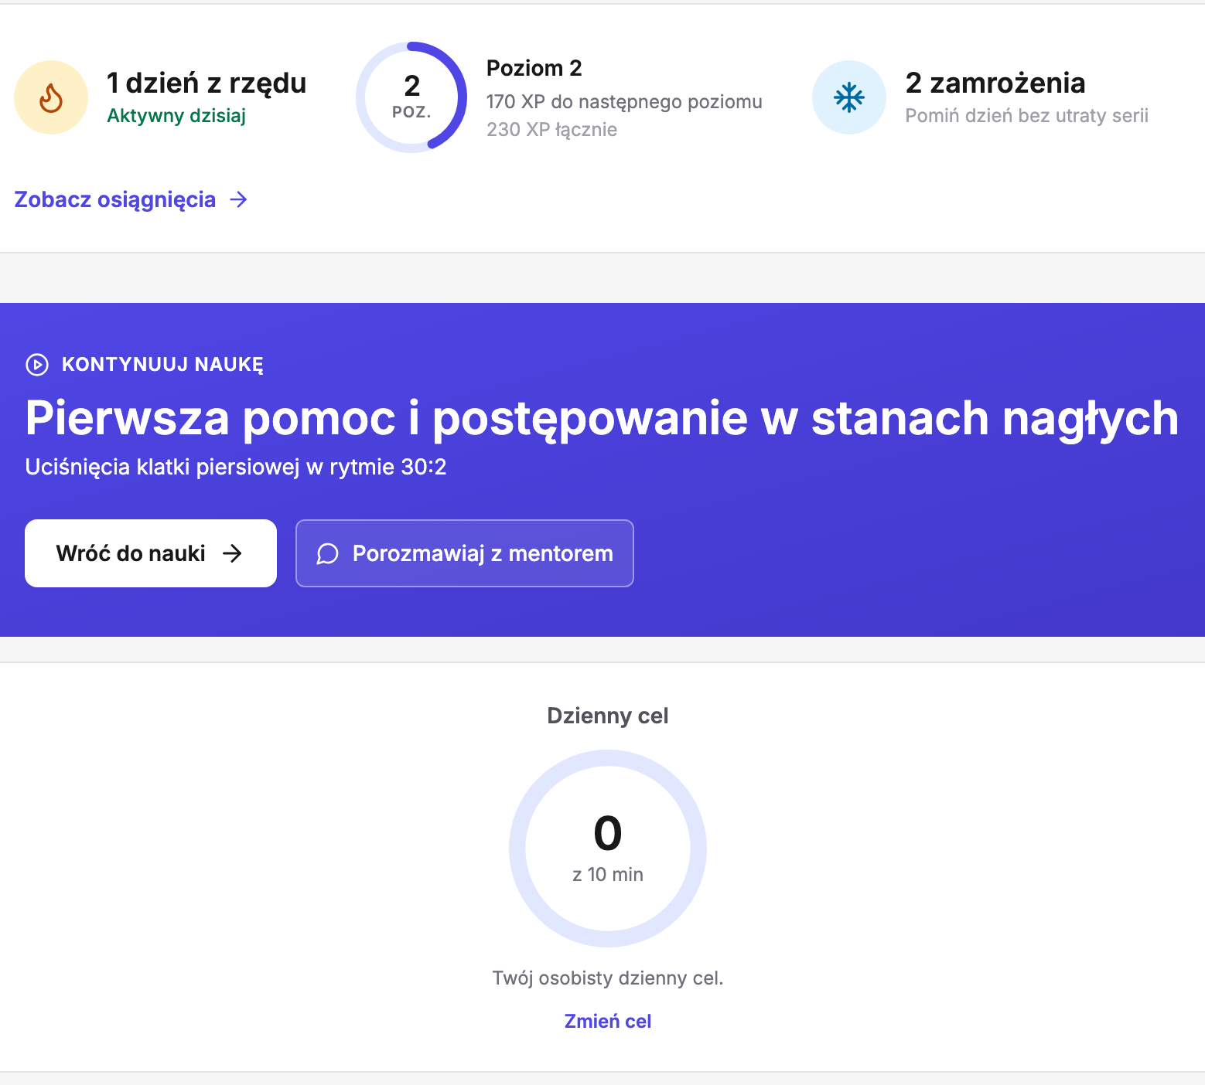Screen dimensions: 1205x1085
Task: Click the daily goal progress ring
Action: 608,849
